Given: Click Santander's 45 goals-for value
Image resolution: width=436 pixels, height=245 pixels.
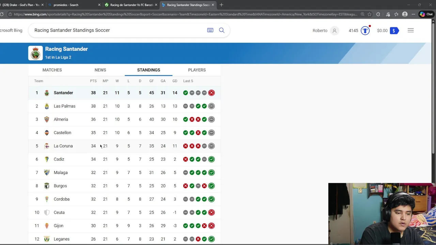Looking at the screenshot, I should [x=152, y=93].
